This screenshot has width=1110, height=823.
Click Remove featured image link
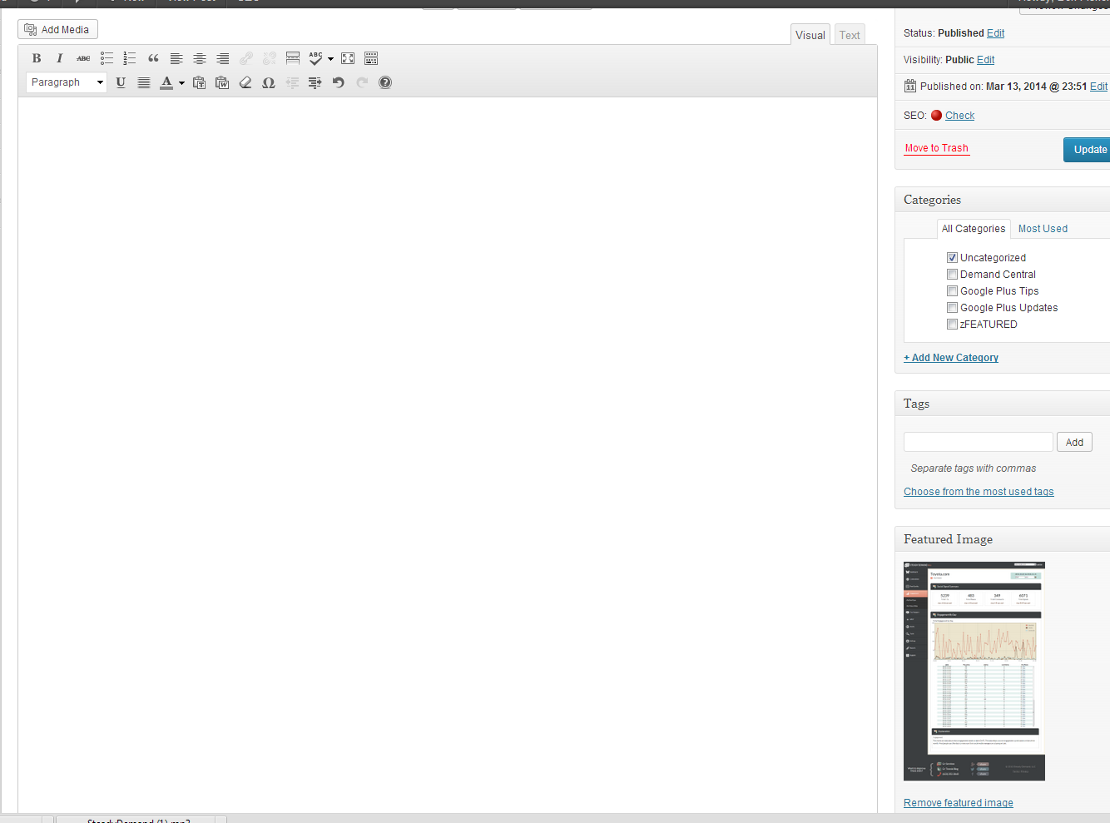tap(959, 803)
